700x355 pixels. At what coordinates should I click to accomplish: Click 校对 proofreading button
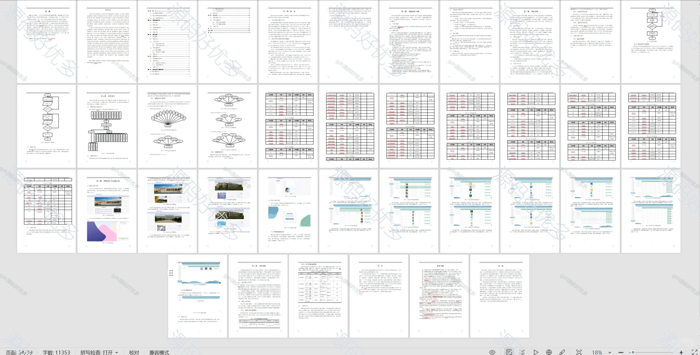(134, 352)
